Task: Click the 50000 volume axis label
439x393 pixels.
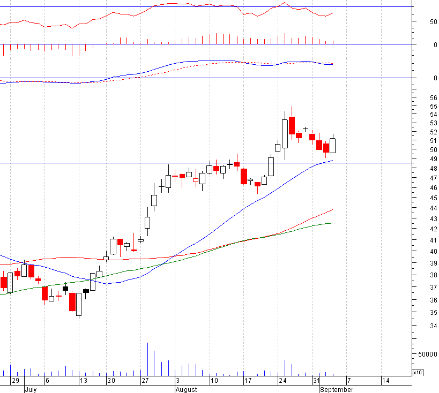Action: coord(428,354)
